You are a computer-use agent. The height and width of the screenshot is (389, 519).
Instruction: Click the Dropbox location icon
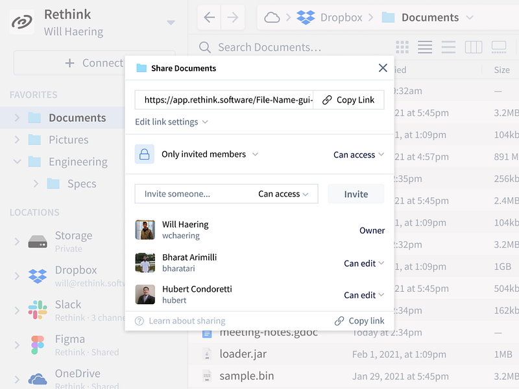pyautogui.click(x=38, y=276)
